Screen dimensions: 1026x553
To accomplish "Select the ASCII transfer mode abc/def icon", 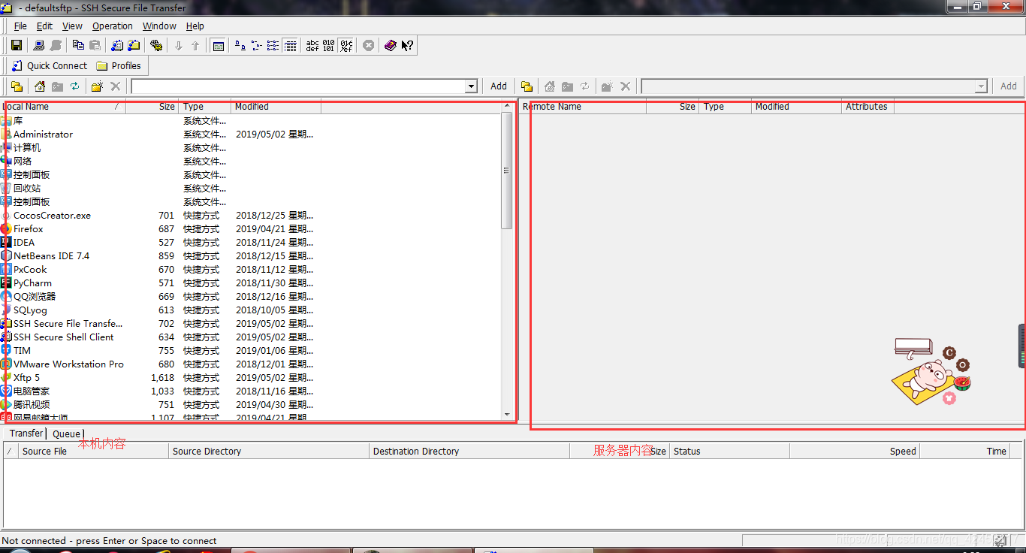I will tap(312, 46).
